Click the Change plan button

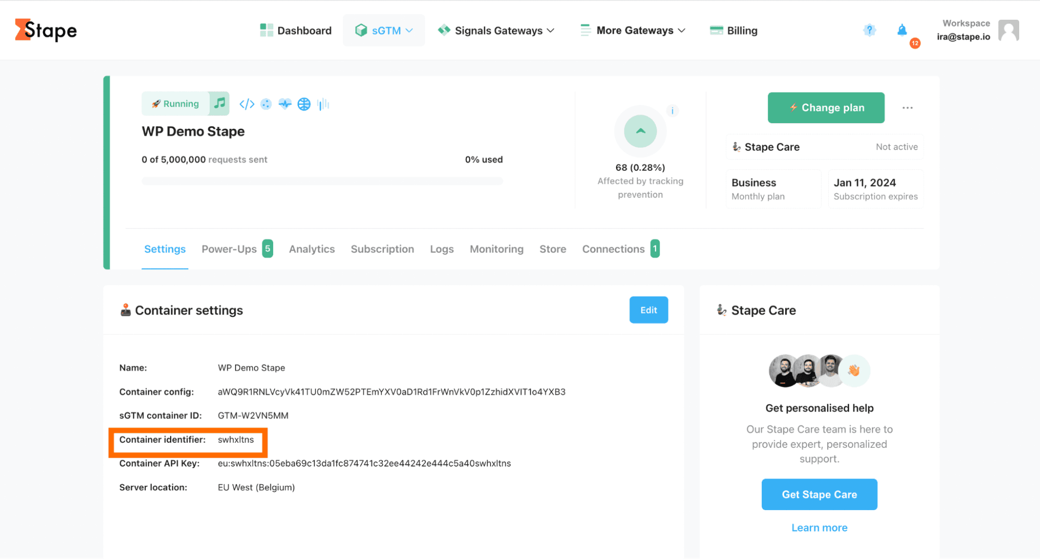826,108
